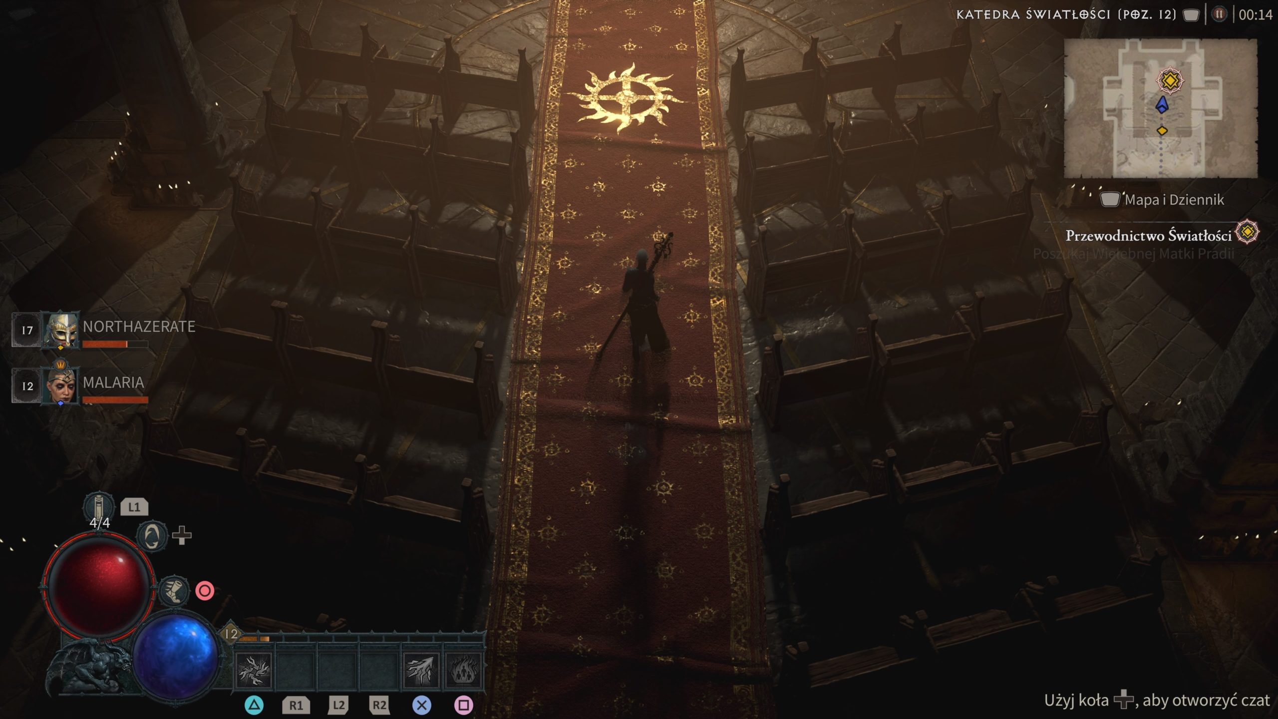Click NORTHAZERATE's health bar
The width and height of the screenshot is (1278, 719).
click(x=115, y=344)
